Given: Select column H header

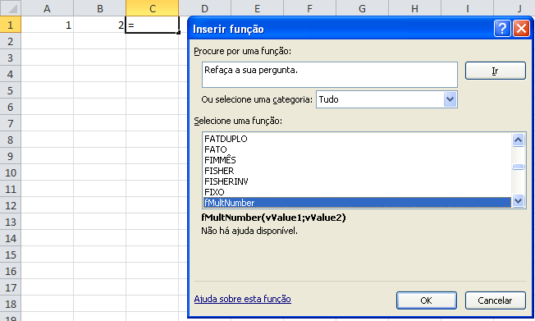Looking at the screenshot, I should click(x=415, y=8).
